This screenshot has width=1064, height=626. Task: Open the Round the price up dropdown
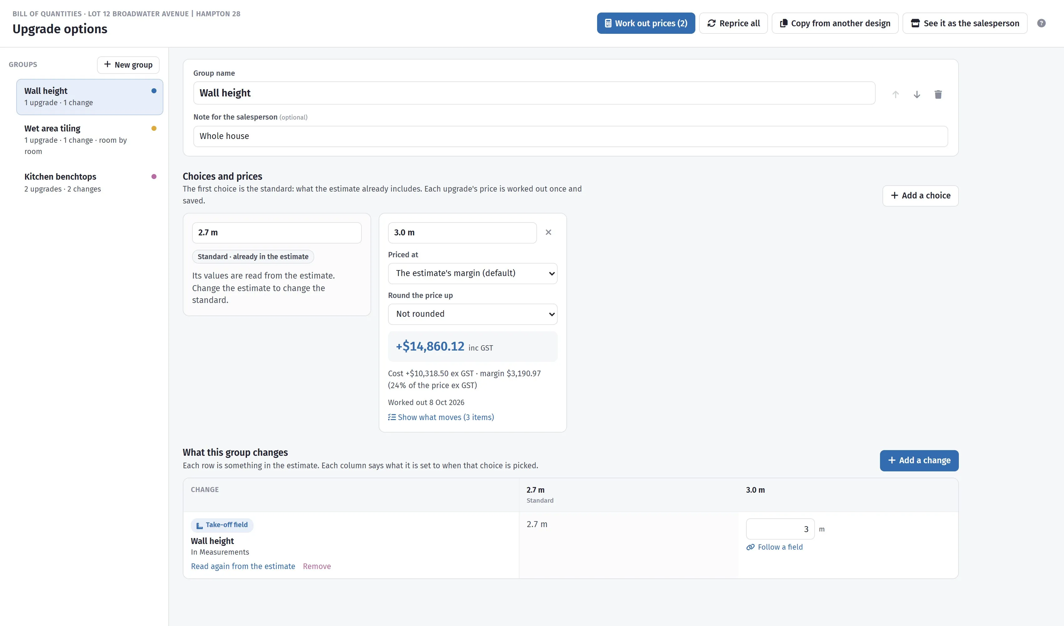pyautogui.click(x=473, y=314)
